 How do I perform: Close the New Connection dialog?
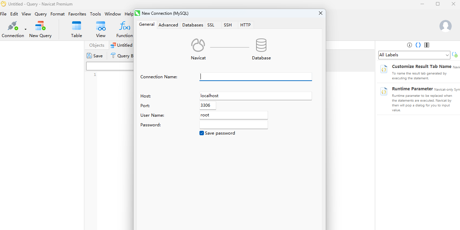(x=321, y=13)
